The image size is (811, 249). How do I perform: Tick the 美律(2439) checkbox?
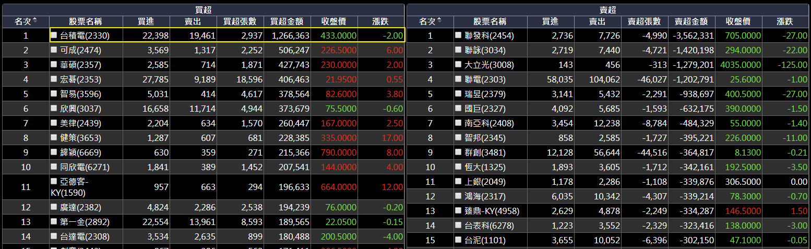coord(54,123)
